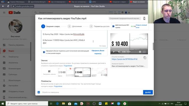
Task: Mute the video preview volume
Action: [119, 52]
